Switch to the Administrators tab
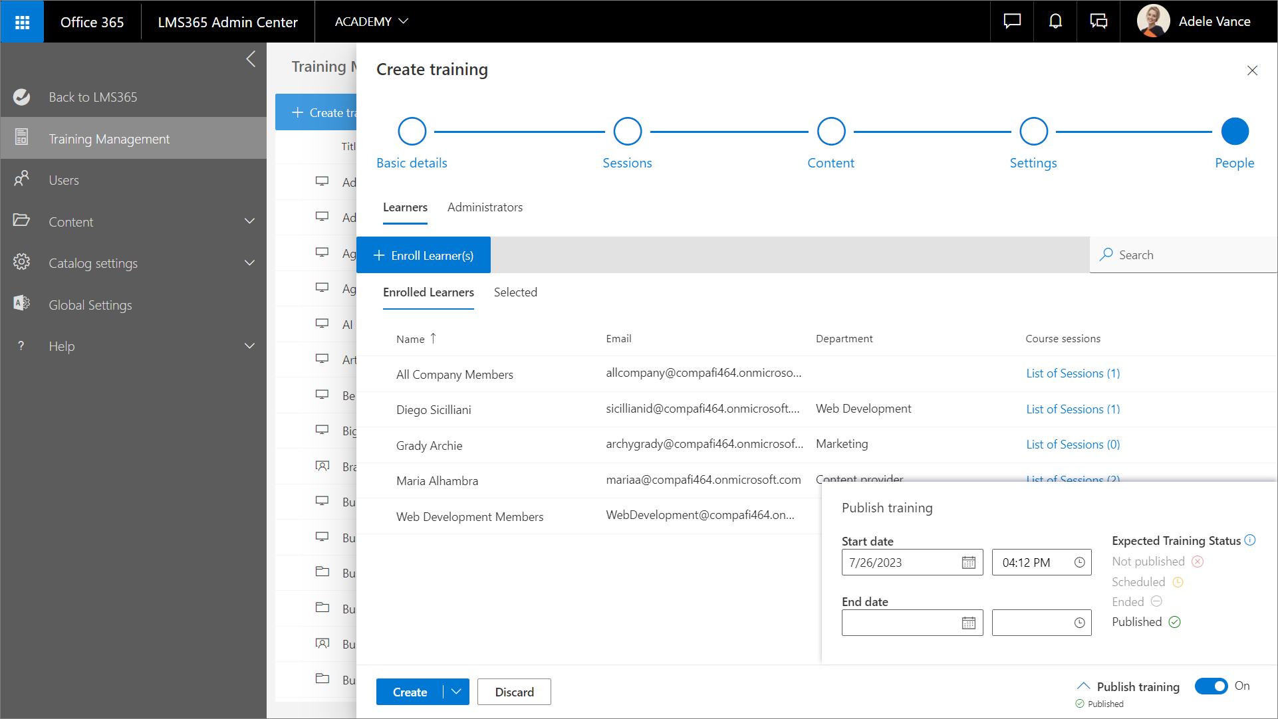Viewport: 1278px width, 719px height. pos(485,207)
